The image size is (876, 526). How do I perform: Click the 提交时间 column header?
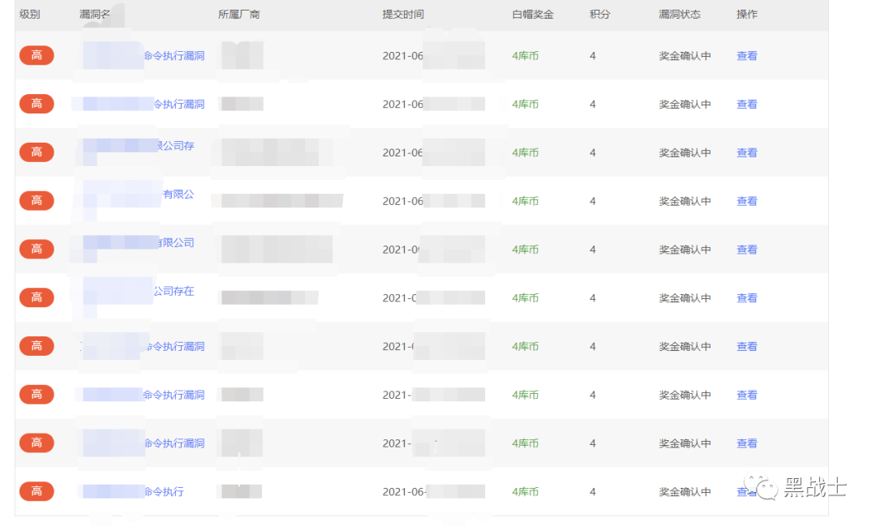point(403,15)
